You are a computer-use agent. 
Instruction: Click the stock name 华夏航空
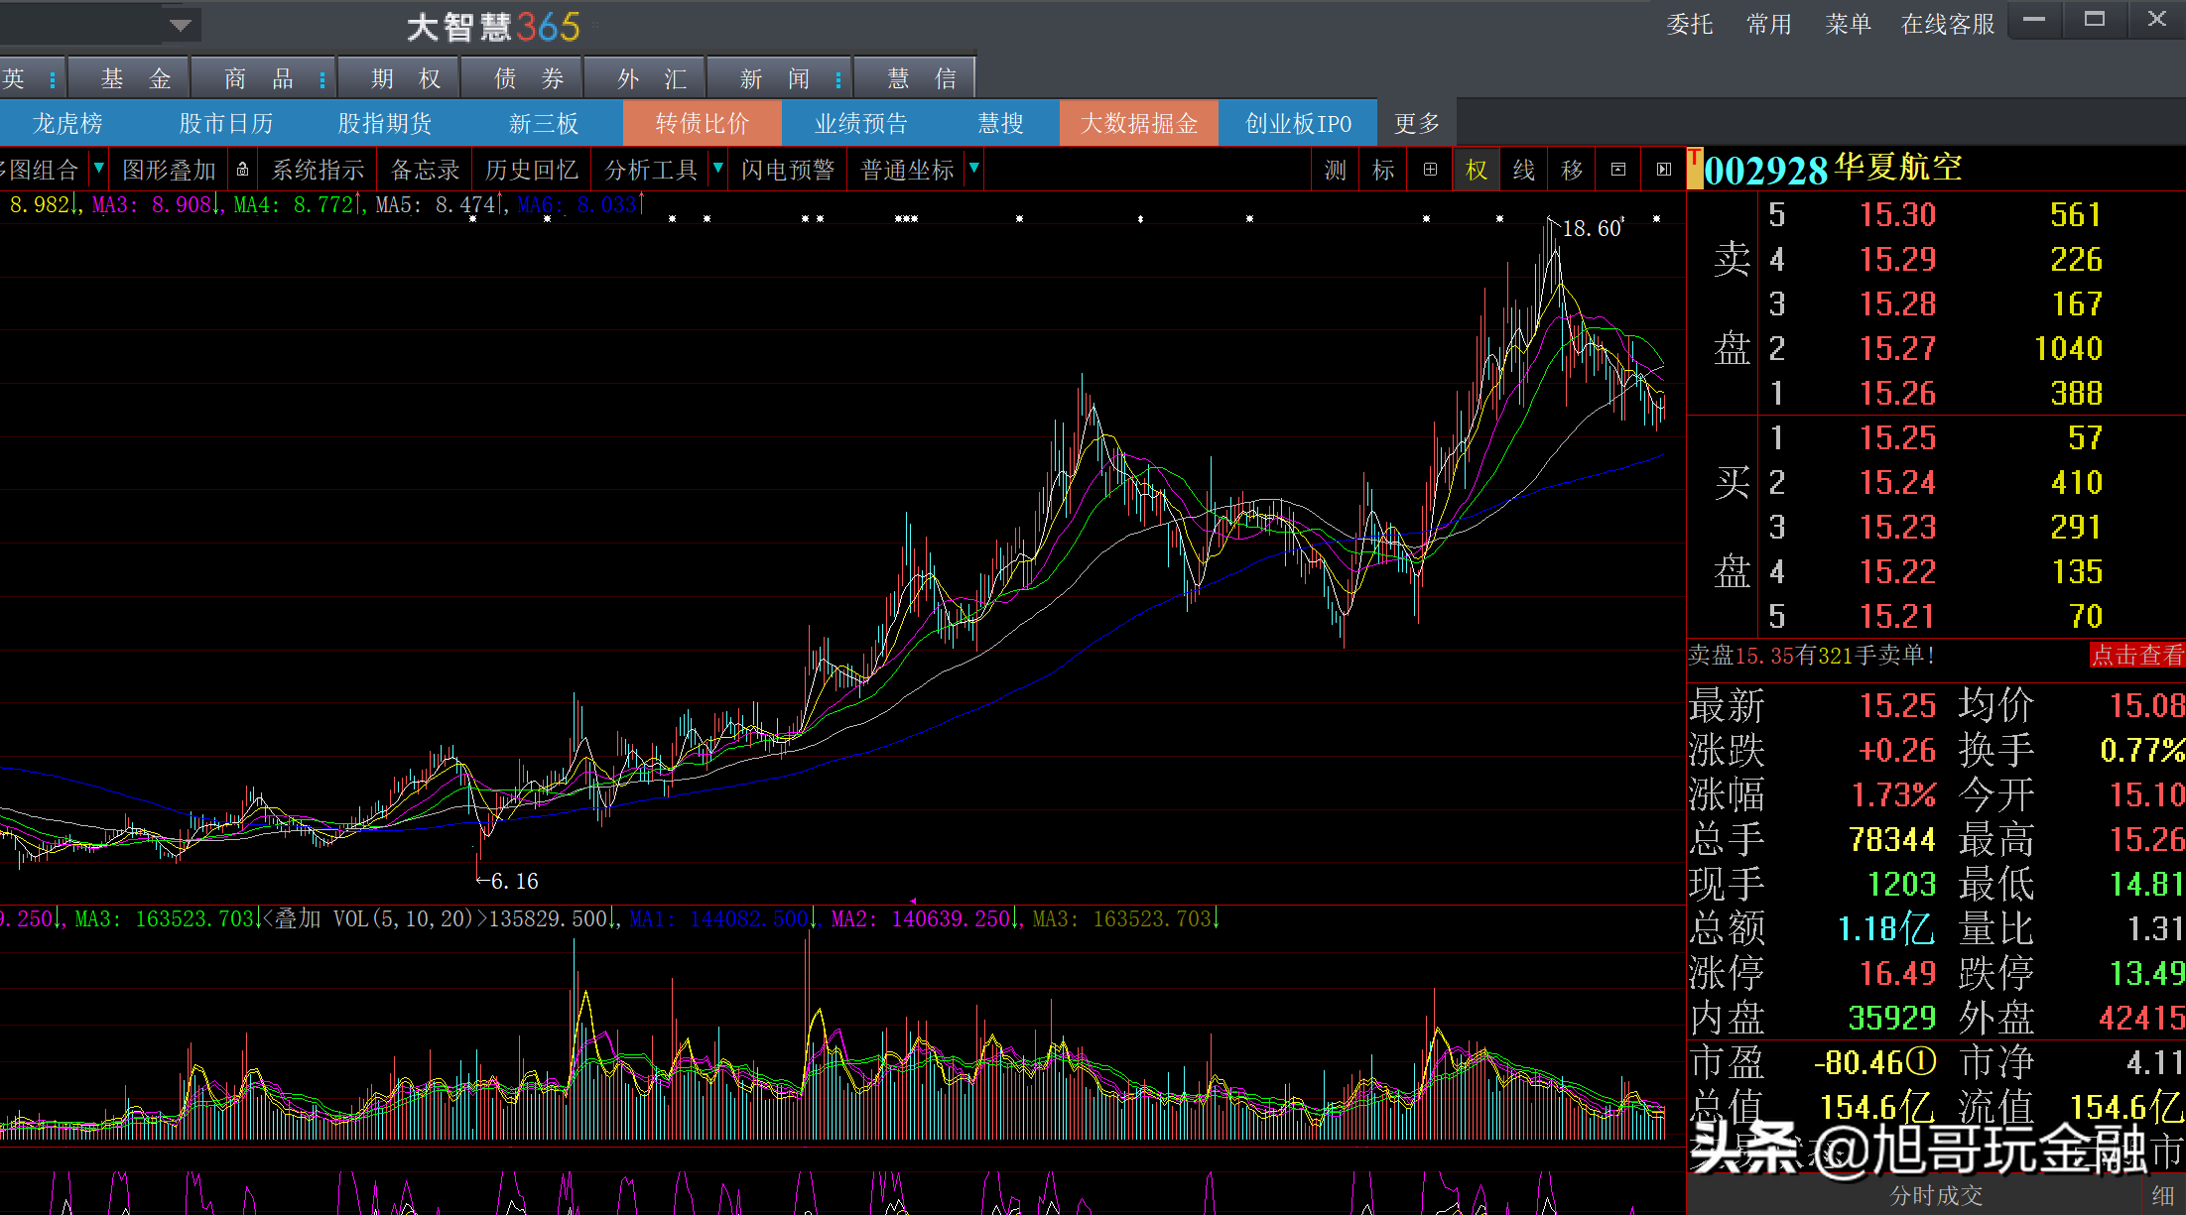pyautogui.click(x=1898, y=167)
